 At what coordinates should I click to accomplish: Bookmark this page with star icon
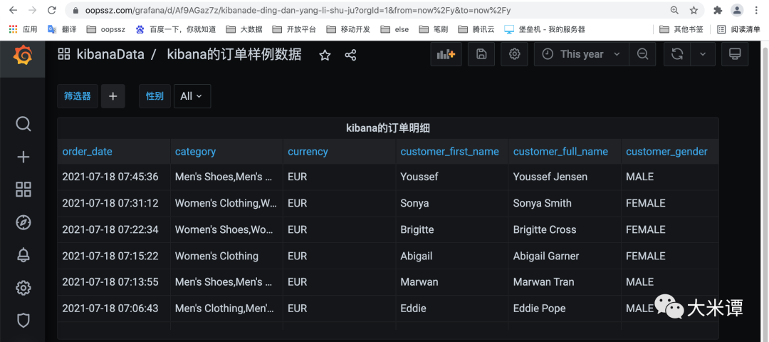click(694, 10)
